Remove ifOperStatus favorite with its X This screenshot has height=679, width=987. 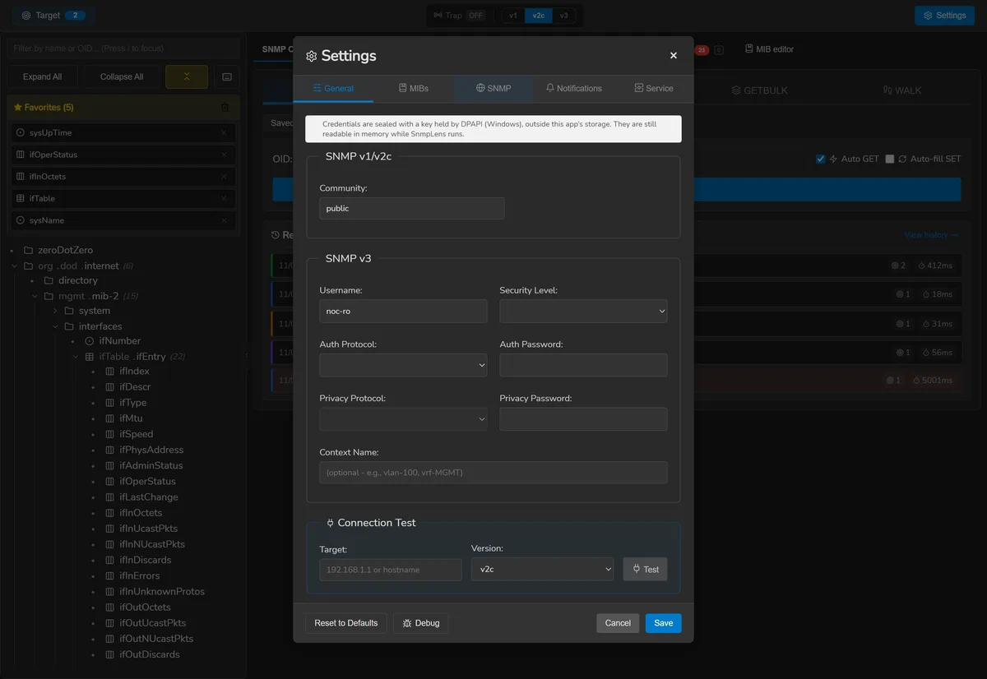pos(224,155)
